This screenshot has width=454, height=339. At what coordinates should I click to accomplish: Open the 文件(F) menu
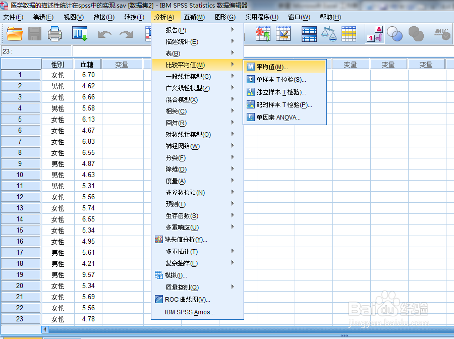(x=13, y=17)
